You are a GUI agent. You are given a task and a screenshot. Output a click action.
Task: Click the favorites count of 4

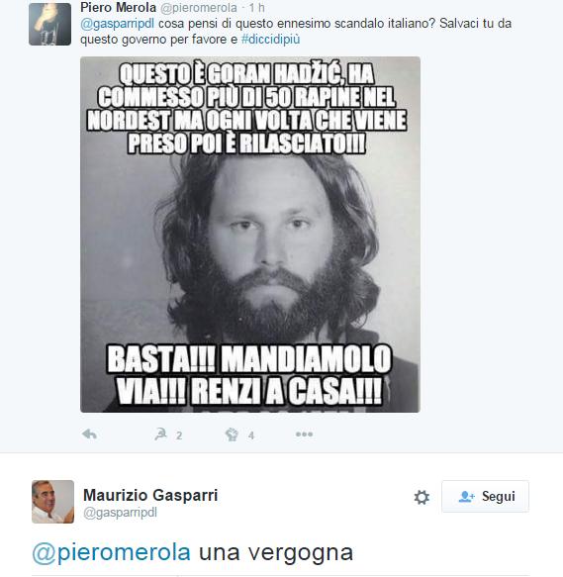click(251, 435)
